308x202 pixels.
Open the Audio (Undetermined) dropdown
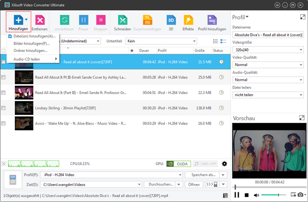(x=80, y=41)
